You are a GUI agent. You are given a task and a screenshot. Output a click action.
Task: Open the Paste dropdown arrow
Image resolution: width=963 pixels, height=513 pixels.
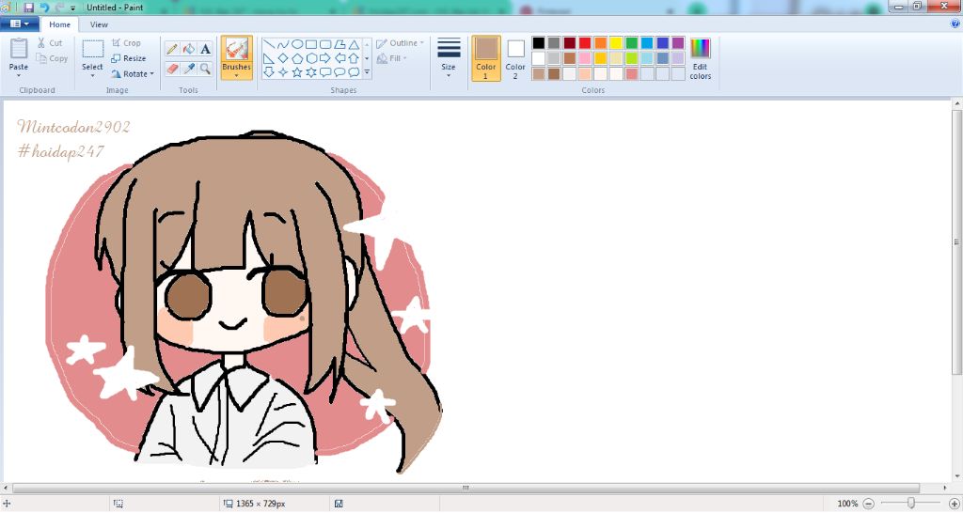click(19, 75)
